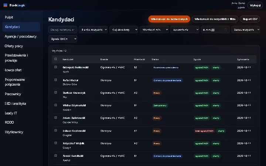This screenshot has height=166, width=266.
Task: Export the list with Eksport CSV
Action: (x=250, y=19)
